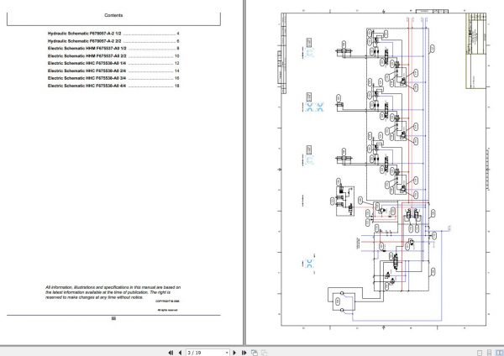Click the Contents heading
This screenshot has width=504, height=356.
[x=113, y=15]
